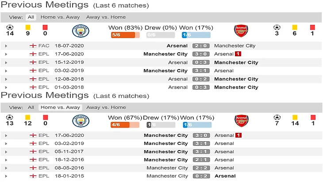The image size is (323, 182).
Task: Expand the 15-12-2019 Arsenal vs Manchester City row
Action: 5,62
